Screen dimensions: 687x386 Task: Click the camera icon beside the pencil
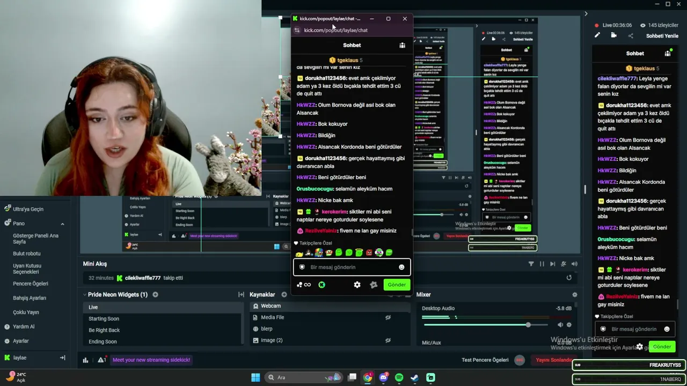pos(613,35)
